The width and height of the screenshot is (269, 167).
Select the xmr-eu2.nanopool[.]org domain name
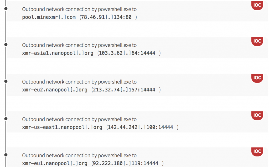click(55, 90)
